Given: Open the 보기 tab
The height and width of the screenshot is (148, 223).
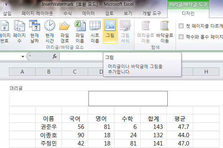Looking at the screenshot, I should [x=128, y=13].
